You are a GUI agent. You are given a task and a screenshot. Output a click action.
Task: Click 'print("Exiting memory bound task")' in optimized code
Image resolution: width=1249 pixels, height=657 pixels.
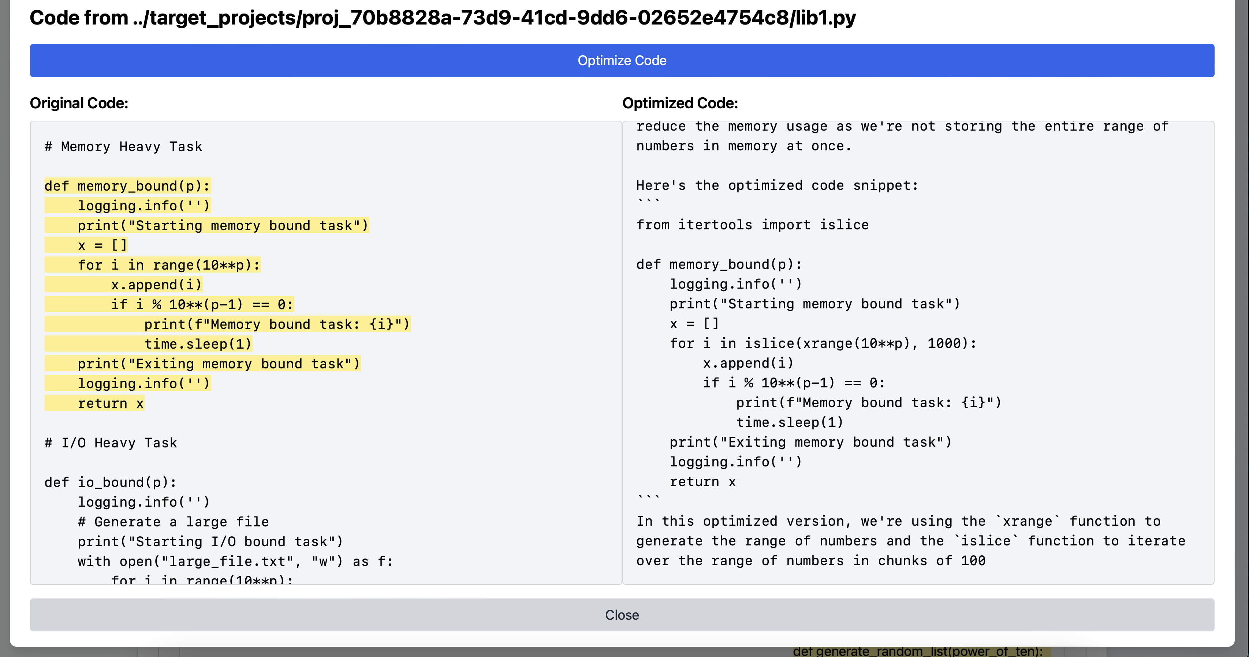811,442
